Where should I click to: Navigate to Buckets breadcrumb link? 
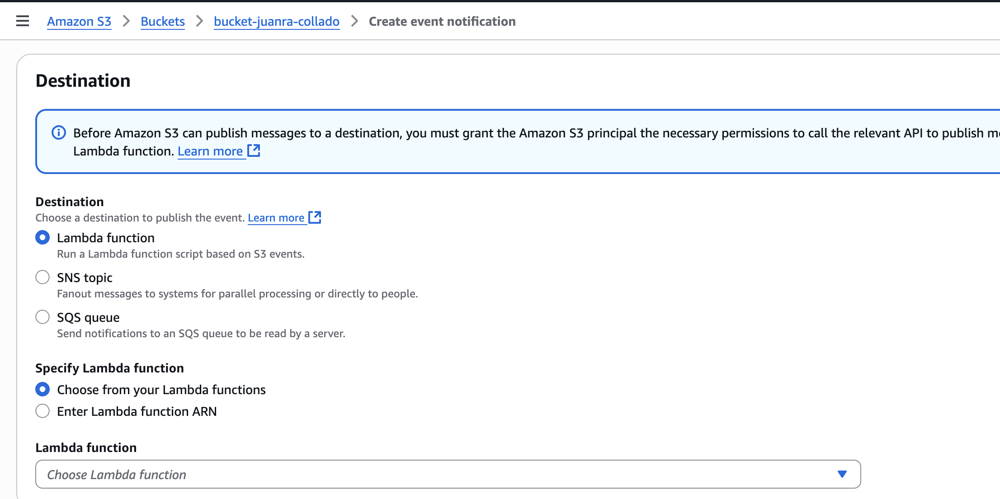[x=163, y=21]
